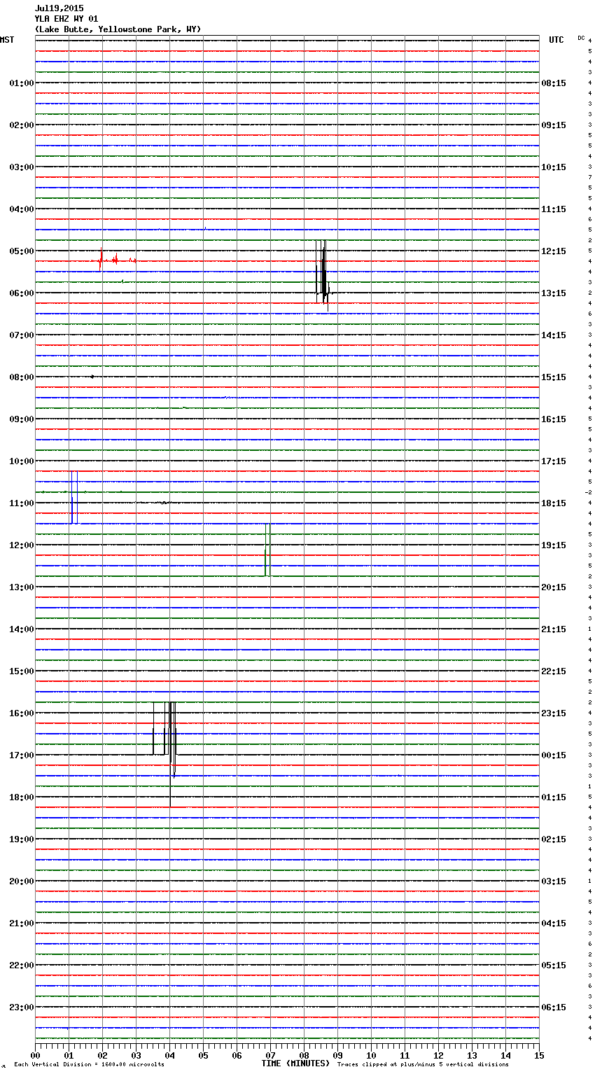Click the 15:15 UTC time label
The image size is (595, 1074).
[x=554, y=377]
